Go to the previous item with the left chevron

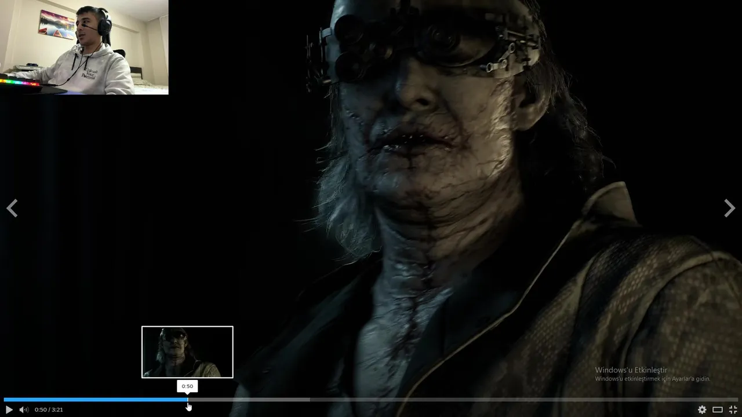[x=12, y=208]
